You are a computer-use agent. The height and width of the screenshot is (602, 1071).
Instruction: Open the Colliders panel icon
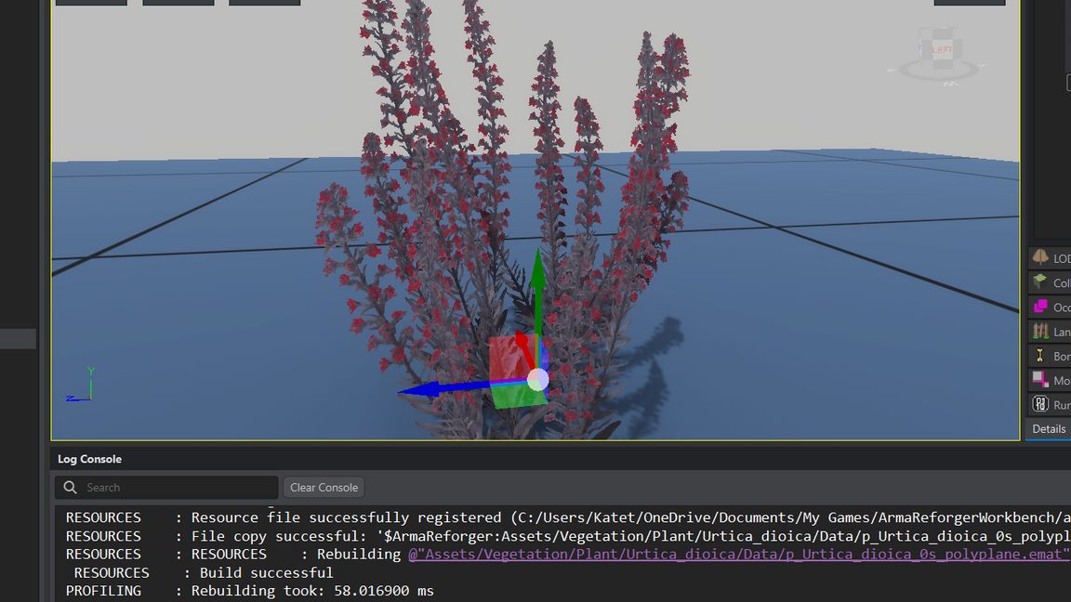pyautogui.click(x=1041, y=281)
